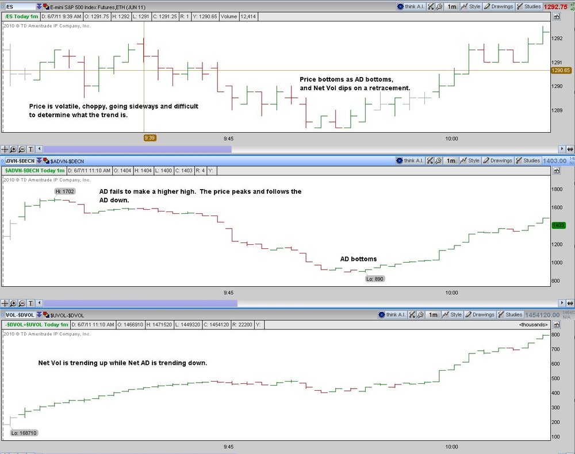The height and width of the screenshot is (454, 575).
Task: Open think A.I. on $ADVN-$DECN chart
Action: [409, 160]
